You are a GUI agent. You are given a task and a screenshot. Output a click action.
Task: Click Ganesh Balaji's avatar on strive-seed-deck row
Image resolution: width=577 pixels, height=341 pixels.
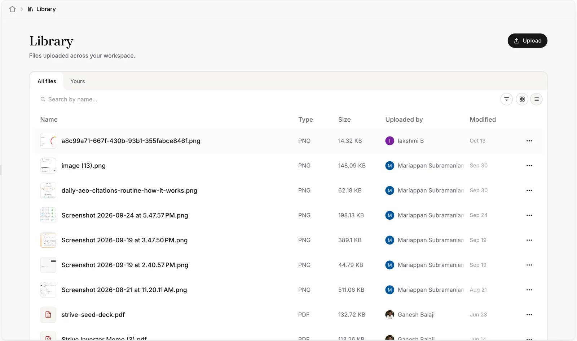tap(389, 315)
